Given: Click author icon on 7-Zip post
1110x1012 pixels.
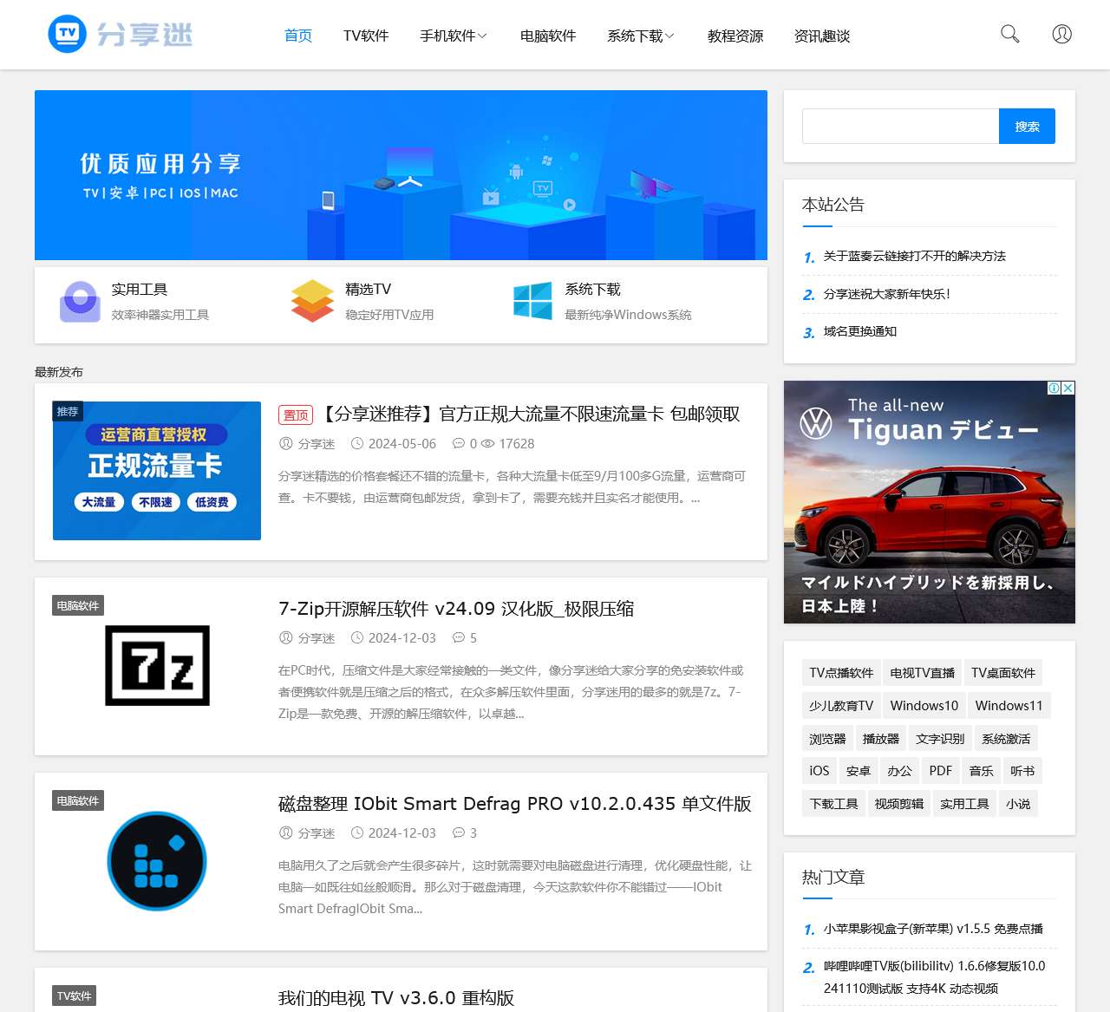Looking at the screenshot, I should (285, 637).
